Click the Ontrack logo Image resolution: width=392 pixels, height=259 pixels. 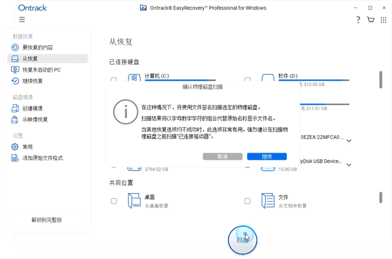coord(32,8)
